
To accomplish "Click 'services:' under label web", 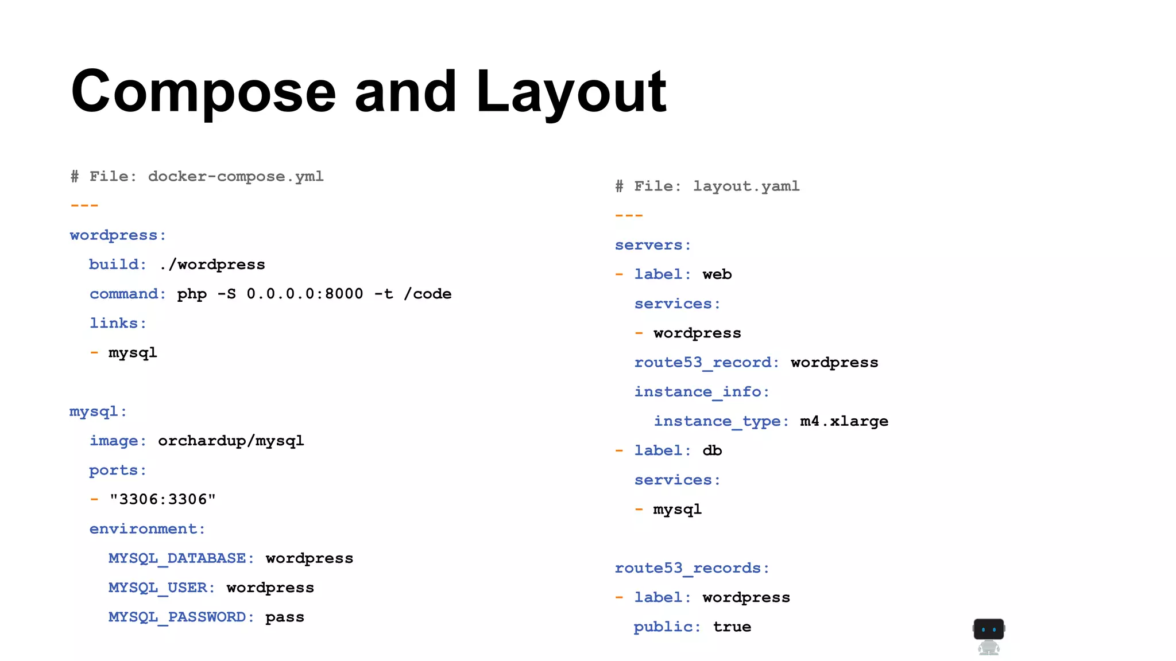I will [x=678, y=304].
